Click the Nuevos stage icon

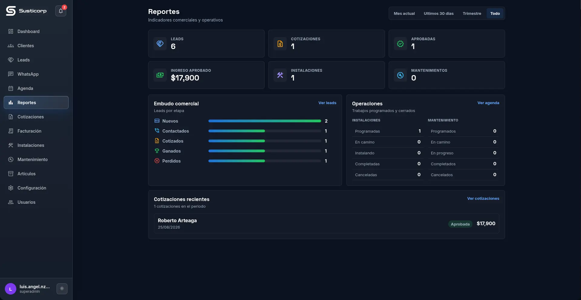pos(157,121)
